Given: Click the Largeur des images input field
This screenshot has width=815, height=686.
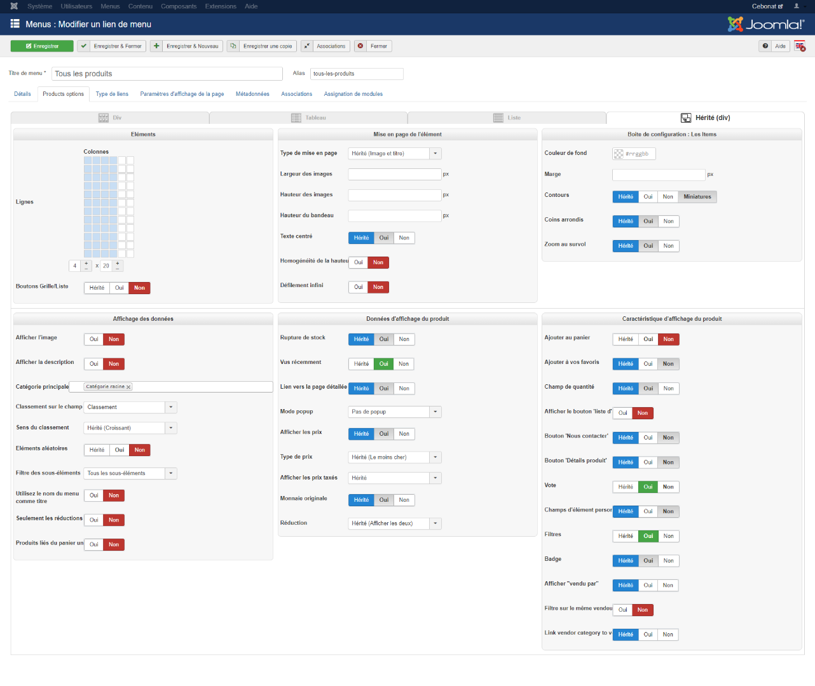Looking at the screenshot, I should click(x=394, y=174).
